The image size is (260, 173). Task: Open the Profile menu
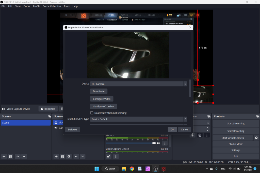click(37, 6)
